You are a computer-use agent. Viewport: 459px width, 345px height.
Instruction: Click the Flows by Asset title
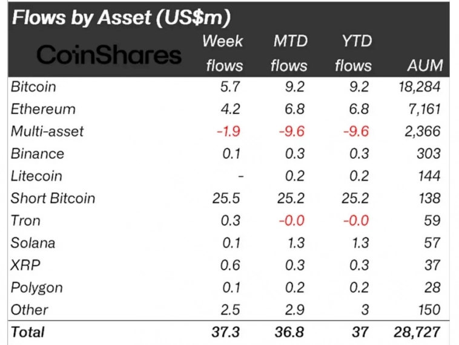[x=121, y=17]
